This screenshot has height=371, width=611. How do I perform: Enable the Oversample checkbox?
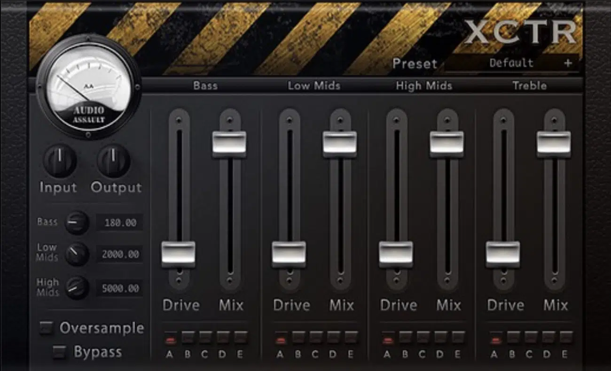click(46, 328)
